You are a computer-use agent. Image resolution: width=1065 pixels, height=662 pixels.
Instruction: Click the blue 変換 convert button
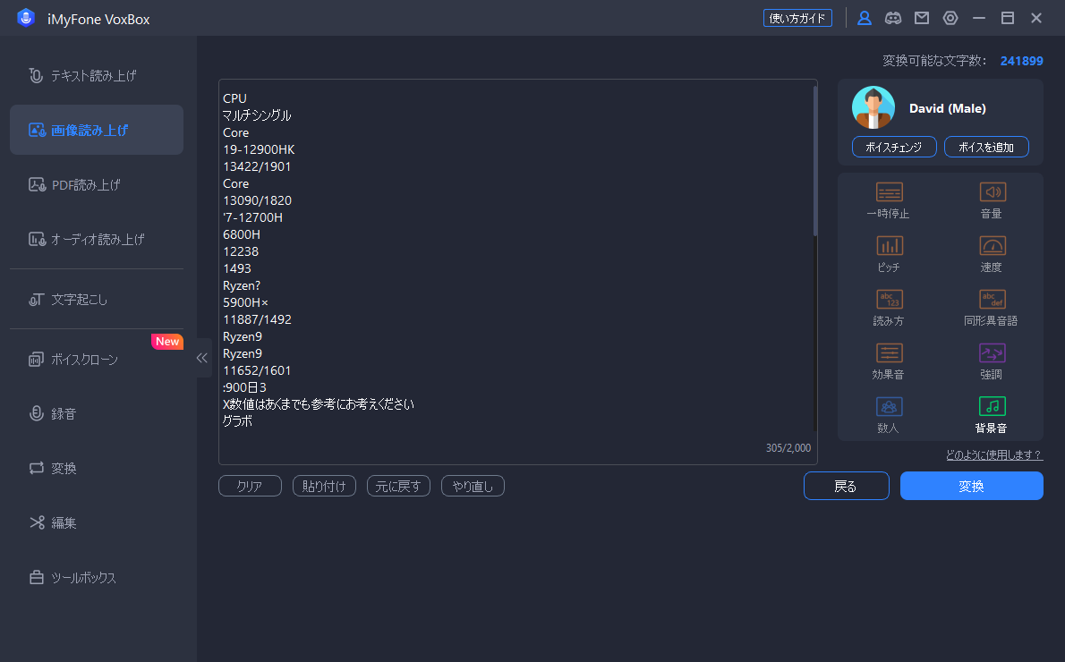coord(971,486)
